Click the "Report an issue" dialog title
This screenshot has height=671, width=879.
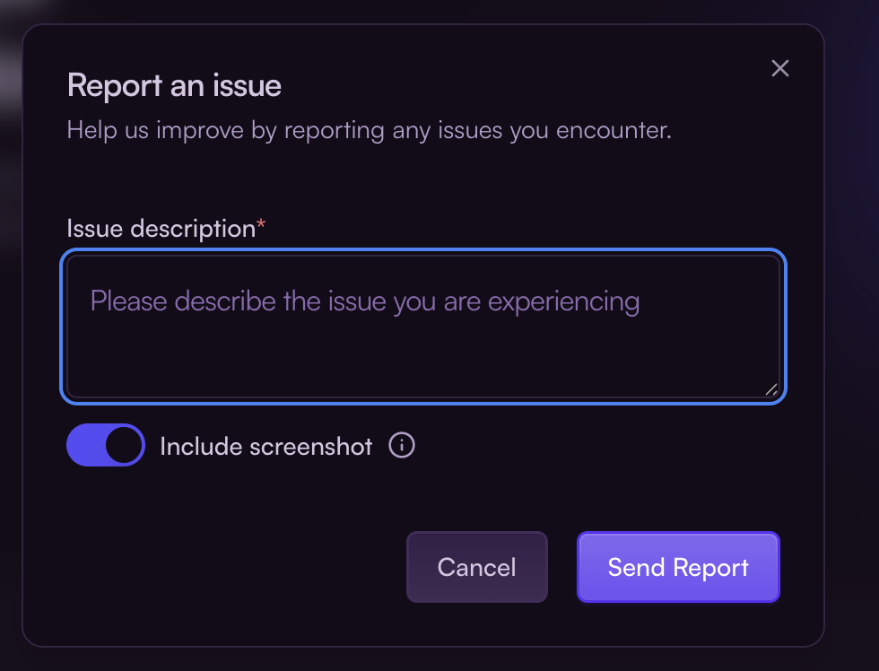click(x=174, y=86)
